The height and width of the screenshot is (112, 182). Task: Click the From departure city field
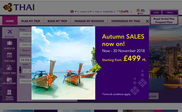click(x=25, y=34)
